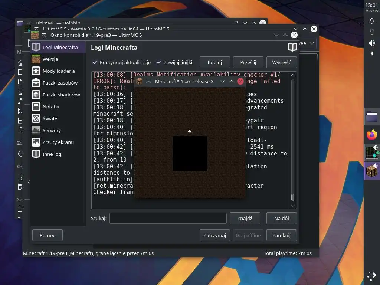
Task: Maximize the UltimMC 5 main window
Action: (305, 29)
